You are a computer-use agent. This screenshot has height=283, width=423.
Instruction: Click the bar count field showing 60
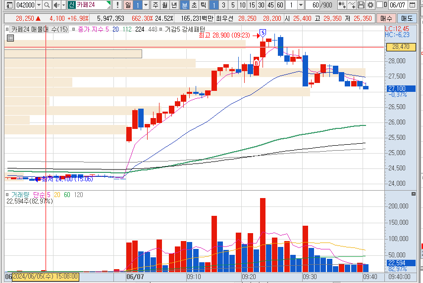(x=313, y=5)
